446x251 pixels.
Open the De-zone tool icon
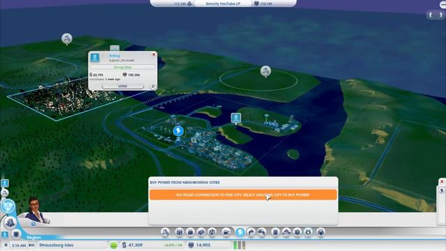[x=212, y=232]
